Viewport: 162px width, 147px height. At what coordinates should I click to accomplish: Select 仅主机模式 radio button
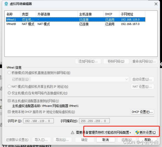coord(9,93)
